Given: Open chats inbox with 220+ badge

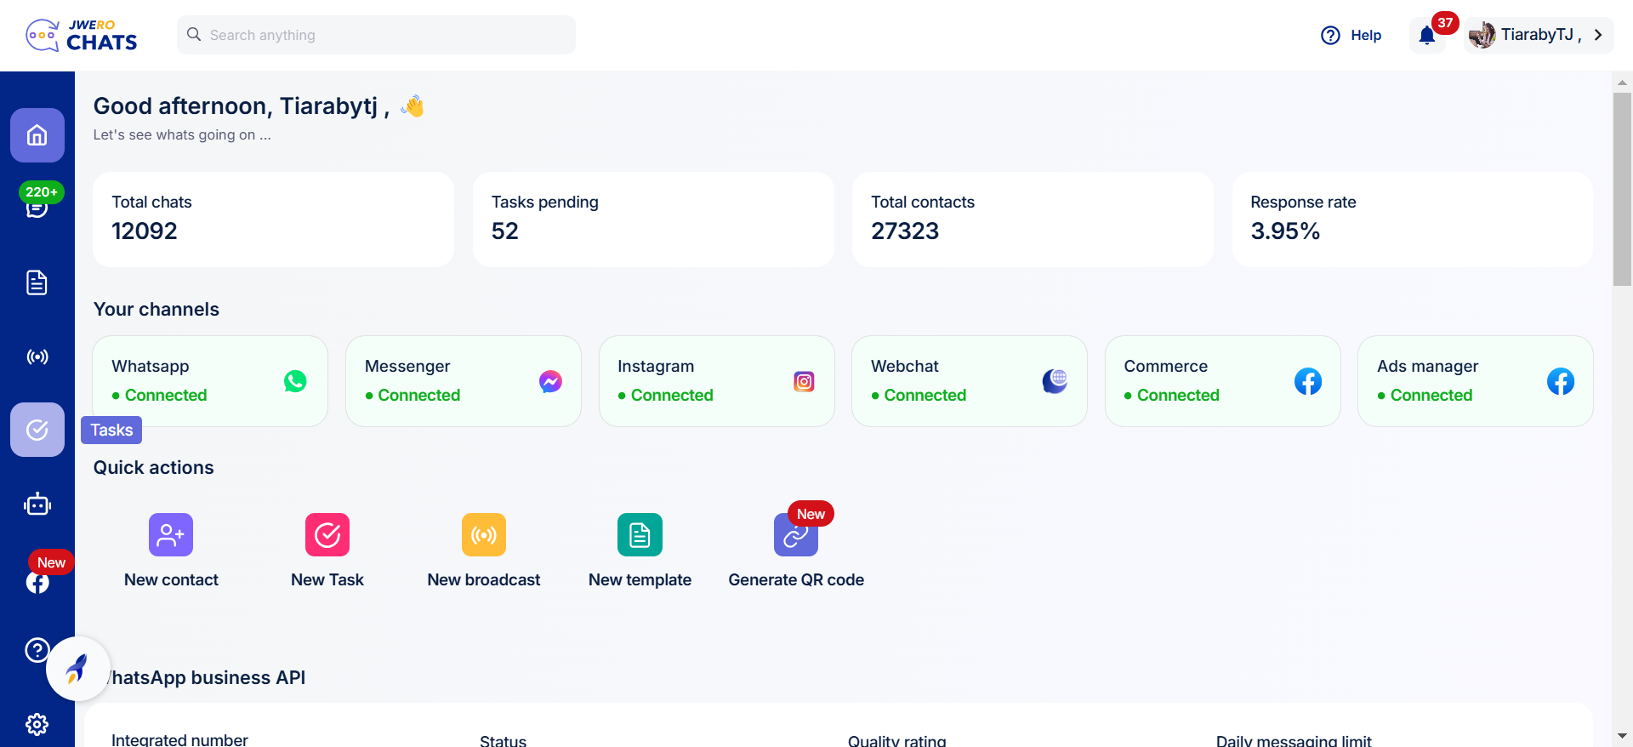Looking at the screenshot, I should 37,206.
